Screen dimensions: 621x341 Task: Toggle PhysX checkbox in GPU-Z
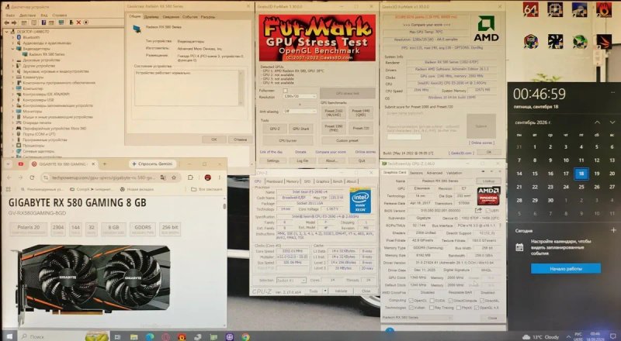click(x=459, y=308)
